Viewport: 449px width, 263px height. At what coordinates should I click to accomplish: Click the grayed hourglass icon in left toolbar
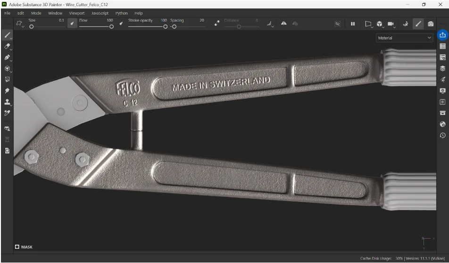[x=7, y=140]
